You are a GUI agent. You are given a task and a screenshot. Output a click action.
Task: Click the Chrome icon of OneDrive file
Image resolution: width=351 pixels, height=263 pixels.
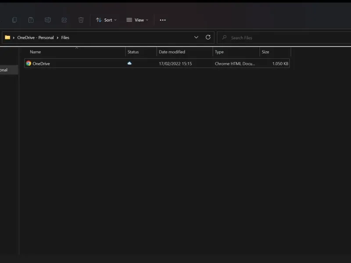tap(29, 63)
